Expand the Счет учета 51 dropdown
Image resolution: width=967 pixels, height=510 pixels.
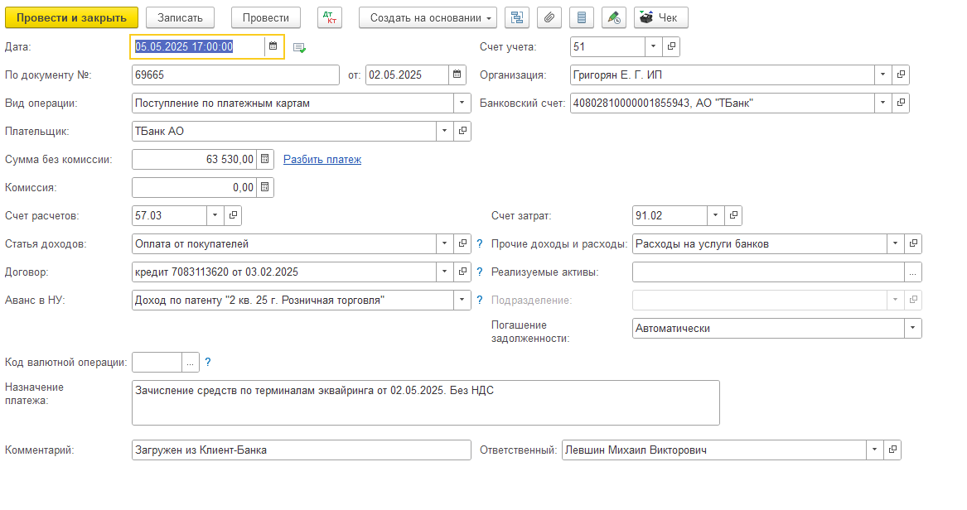(653, 47)
